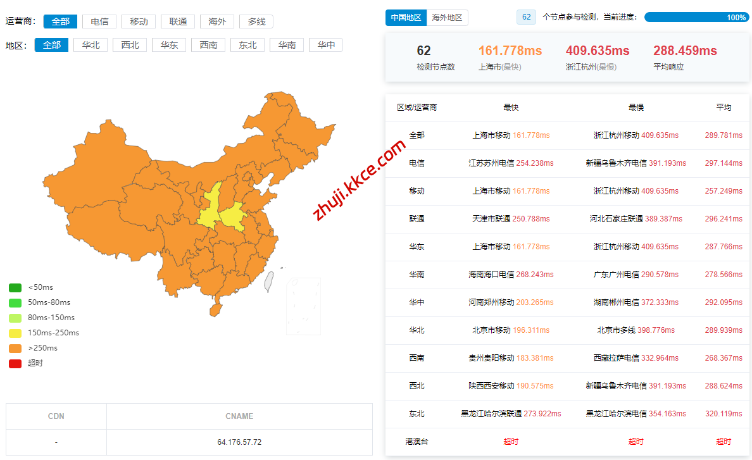Click the red 超时 legend swatch

coord(15,363)
